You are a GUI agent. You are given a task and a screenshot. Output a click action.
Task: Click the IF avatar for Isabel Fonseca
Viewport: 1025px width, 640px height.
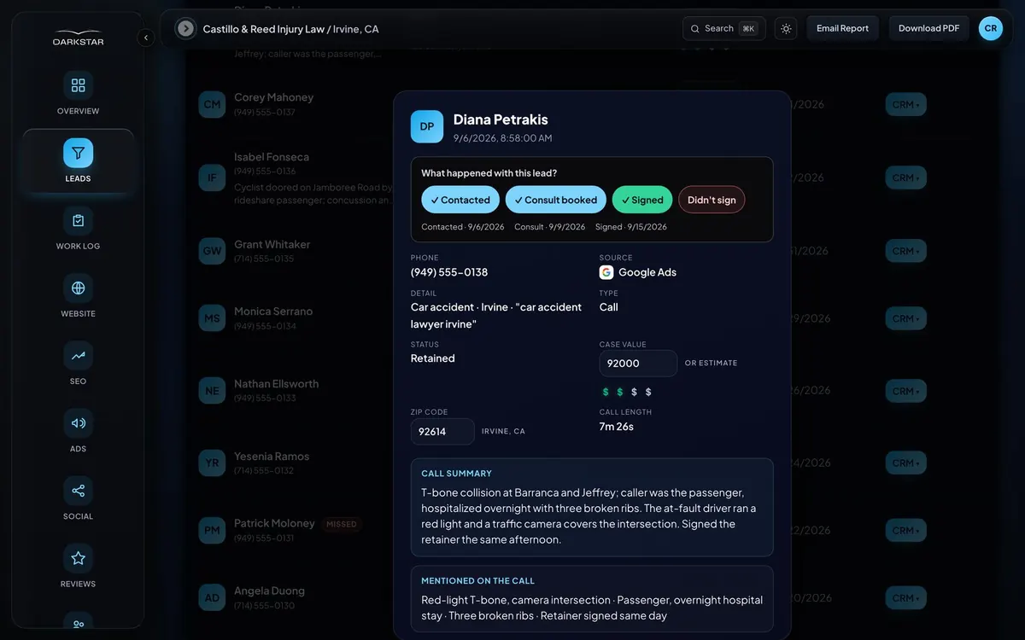coord(212,177)
